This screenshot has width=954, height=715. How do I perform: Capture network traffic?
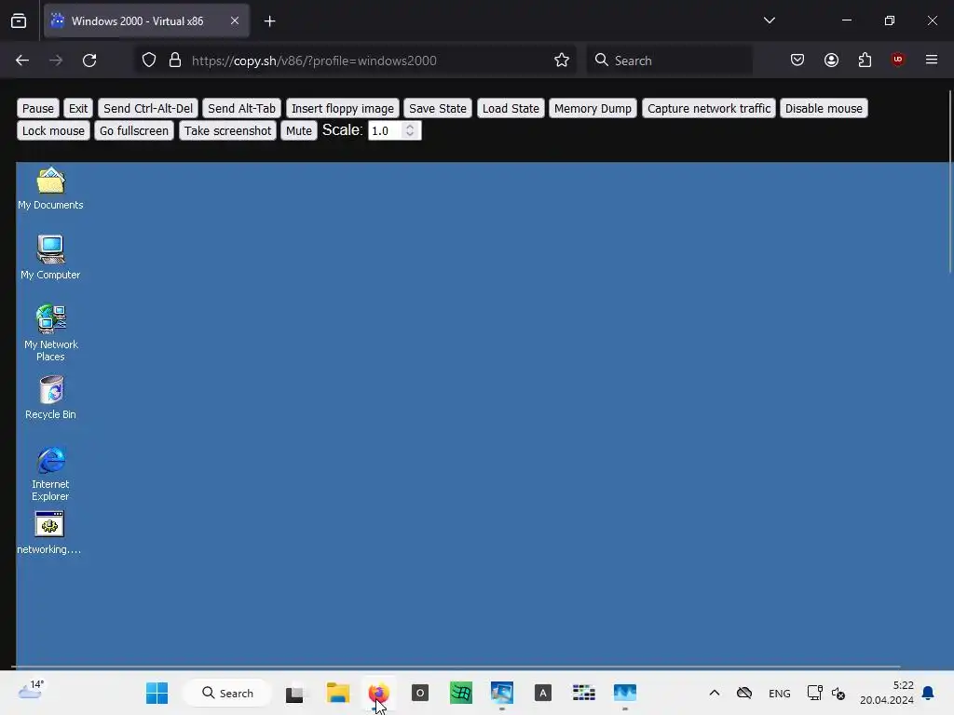[x=709, y=108]
